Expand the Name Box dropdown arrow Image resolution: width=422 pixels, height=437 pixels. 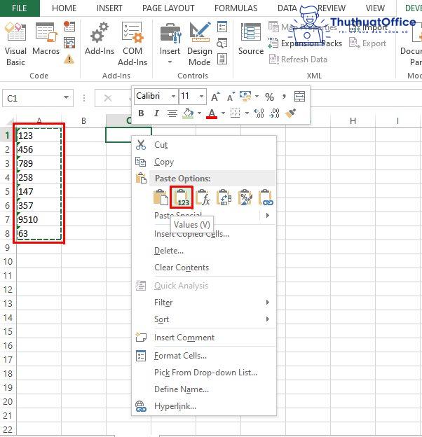coord(66,97)
